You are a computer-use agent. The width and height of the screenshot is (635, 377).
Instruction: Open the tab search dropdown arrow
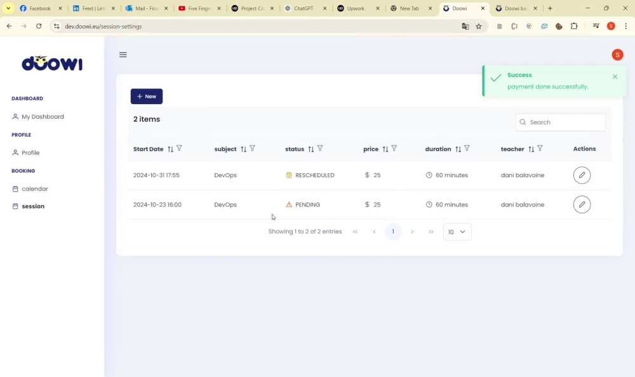[8, 8]
